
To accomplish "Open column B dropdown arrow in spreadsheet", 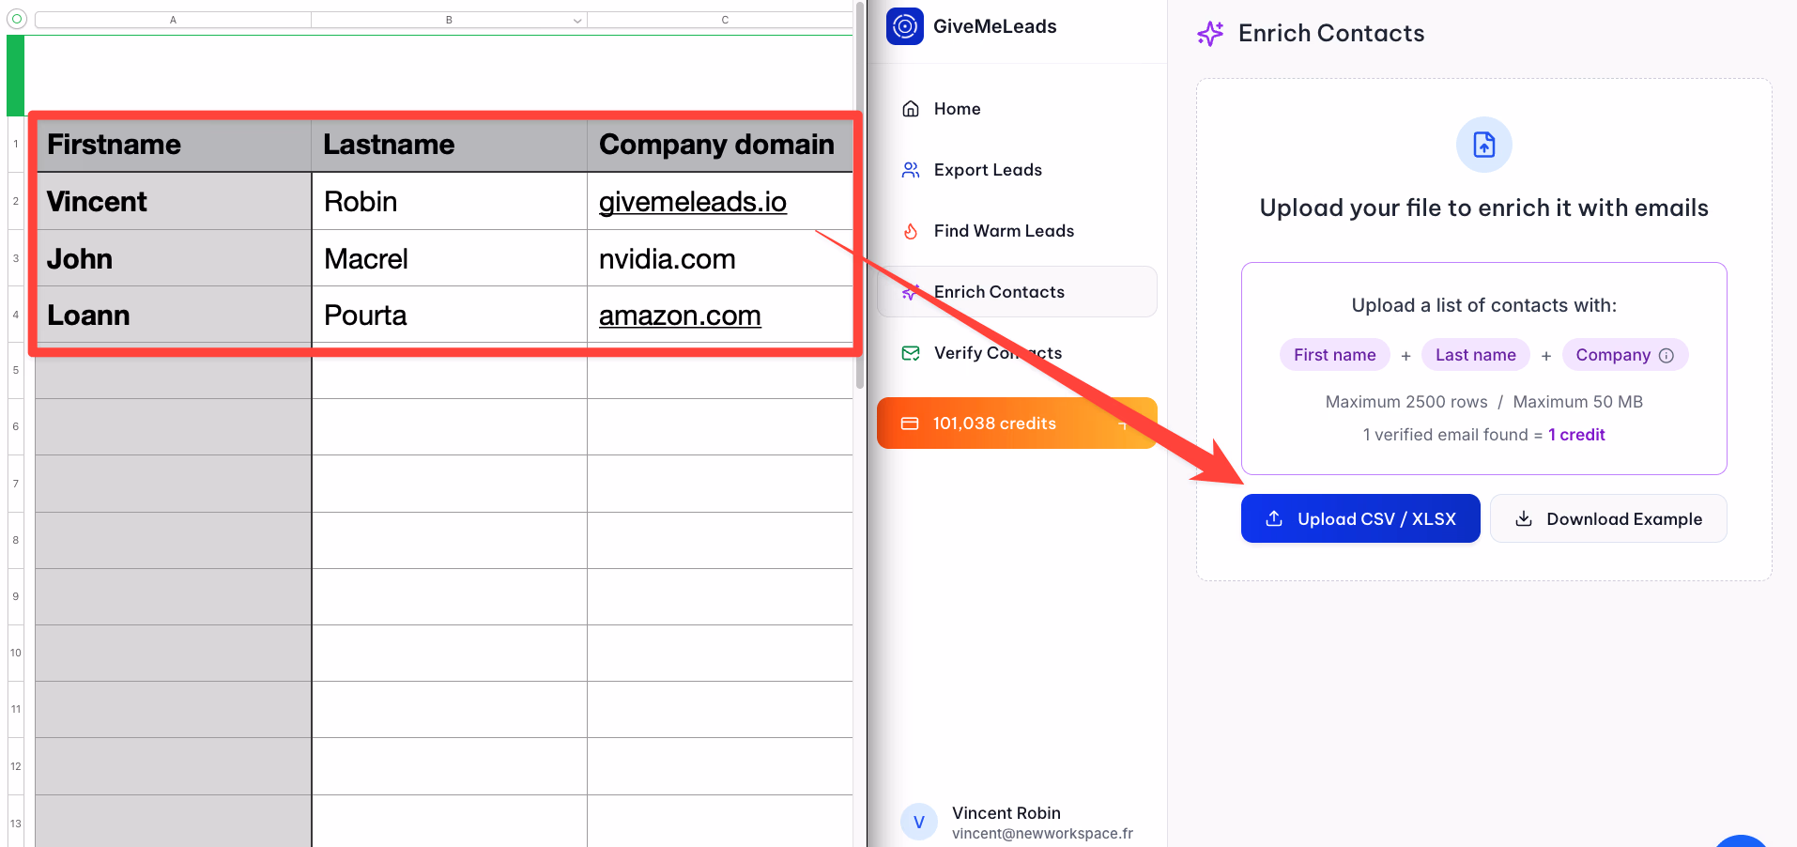I will click(577, 20).
